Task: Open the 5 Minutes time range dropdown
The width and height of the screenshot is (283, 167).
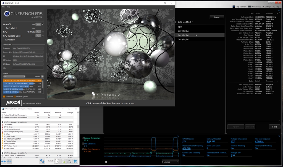Action: point(170,162)
